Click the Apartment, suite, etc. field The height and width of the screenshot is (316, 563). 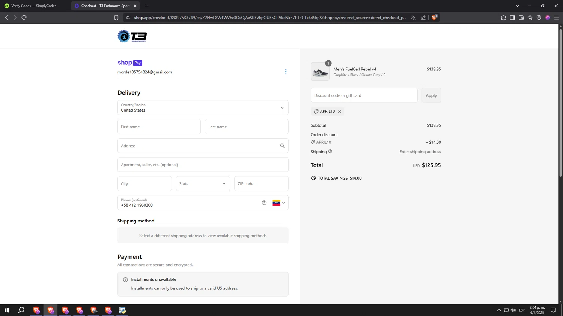pos(203,165)
